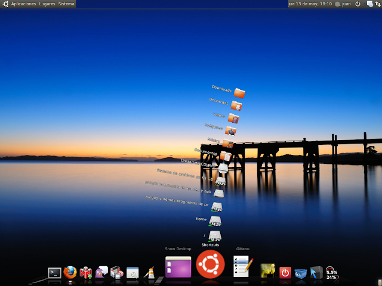Click the system monitor gauge showing 5.5%
This screenshot has width=382, height=286.
[x=331, y=273]
